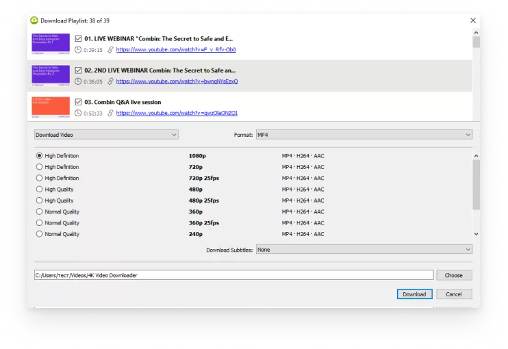Select High Quality 480p radio button
The width and height of the screenshot is (508, 349).
(x=39, y=189)
